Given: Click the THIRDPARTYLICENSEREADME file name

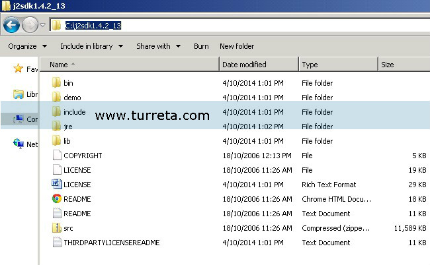Looking at the screenshot, I should [112, 243].
